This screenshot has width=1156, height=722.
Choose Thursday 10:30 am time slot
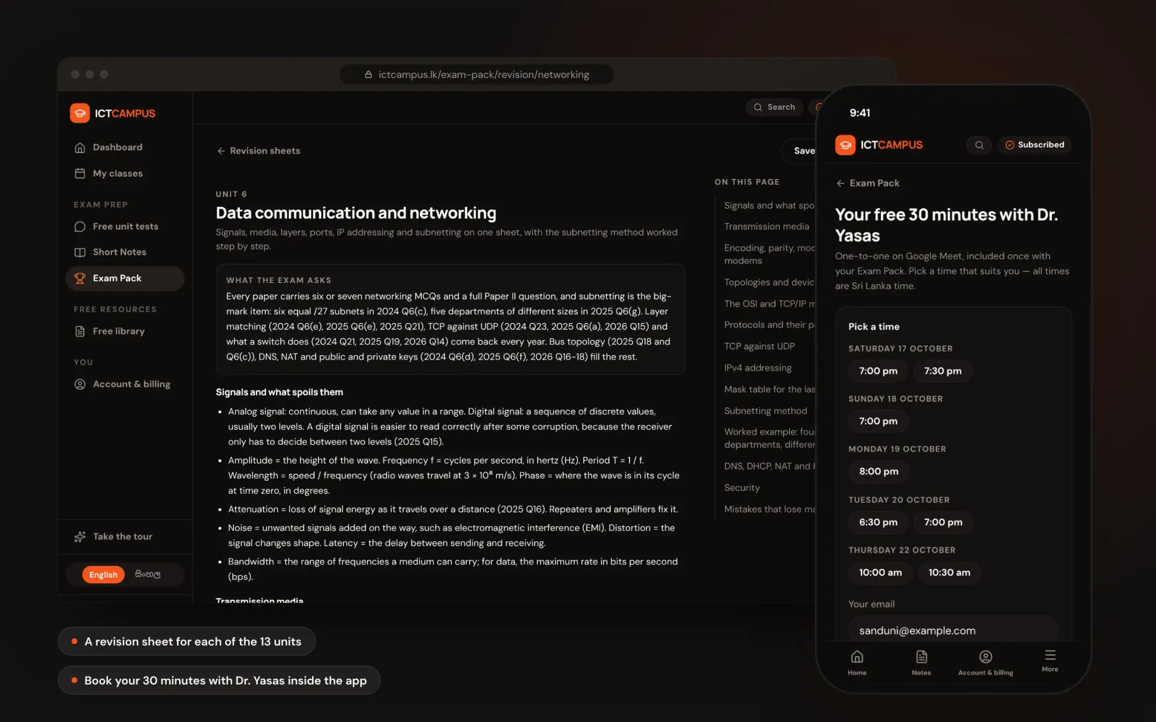pyautogui.click(x=949, y=572)
